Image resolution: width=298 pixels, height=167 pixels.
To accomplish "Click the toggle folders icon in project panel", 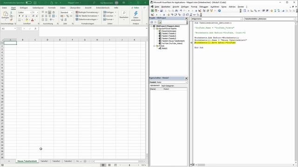I will click(x=160, y=22).
